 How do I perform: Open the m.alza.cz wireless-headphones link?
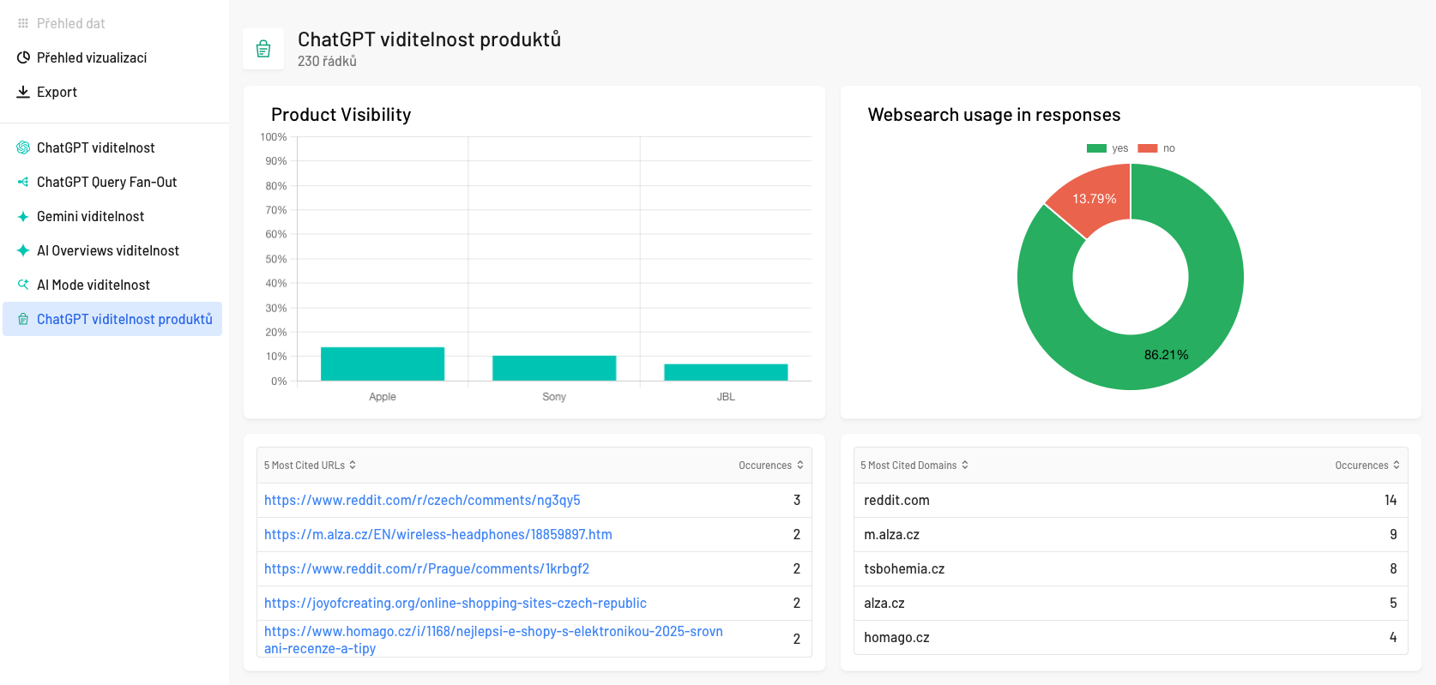437,534
